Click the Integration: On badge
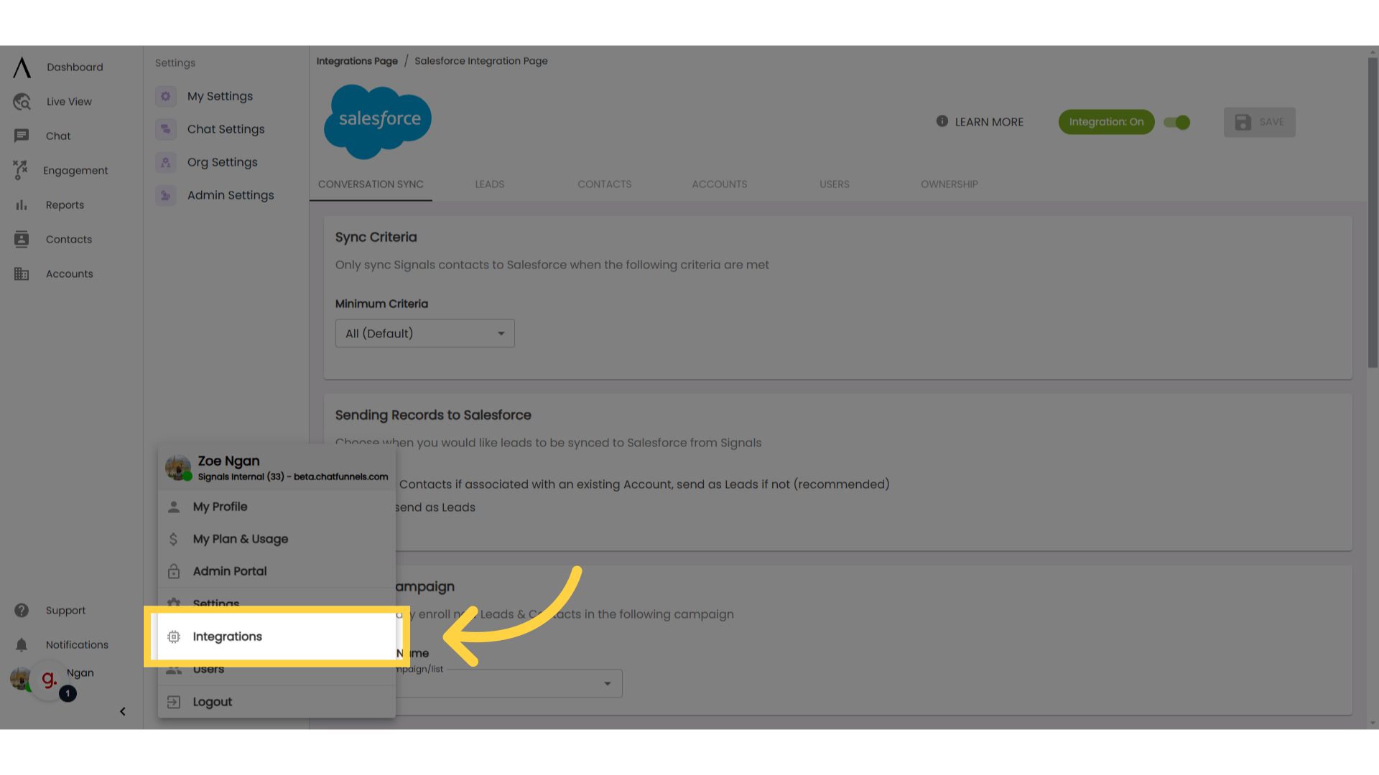The width and height of the screenshot is (1379, 775). tap(1106, 122)
